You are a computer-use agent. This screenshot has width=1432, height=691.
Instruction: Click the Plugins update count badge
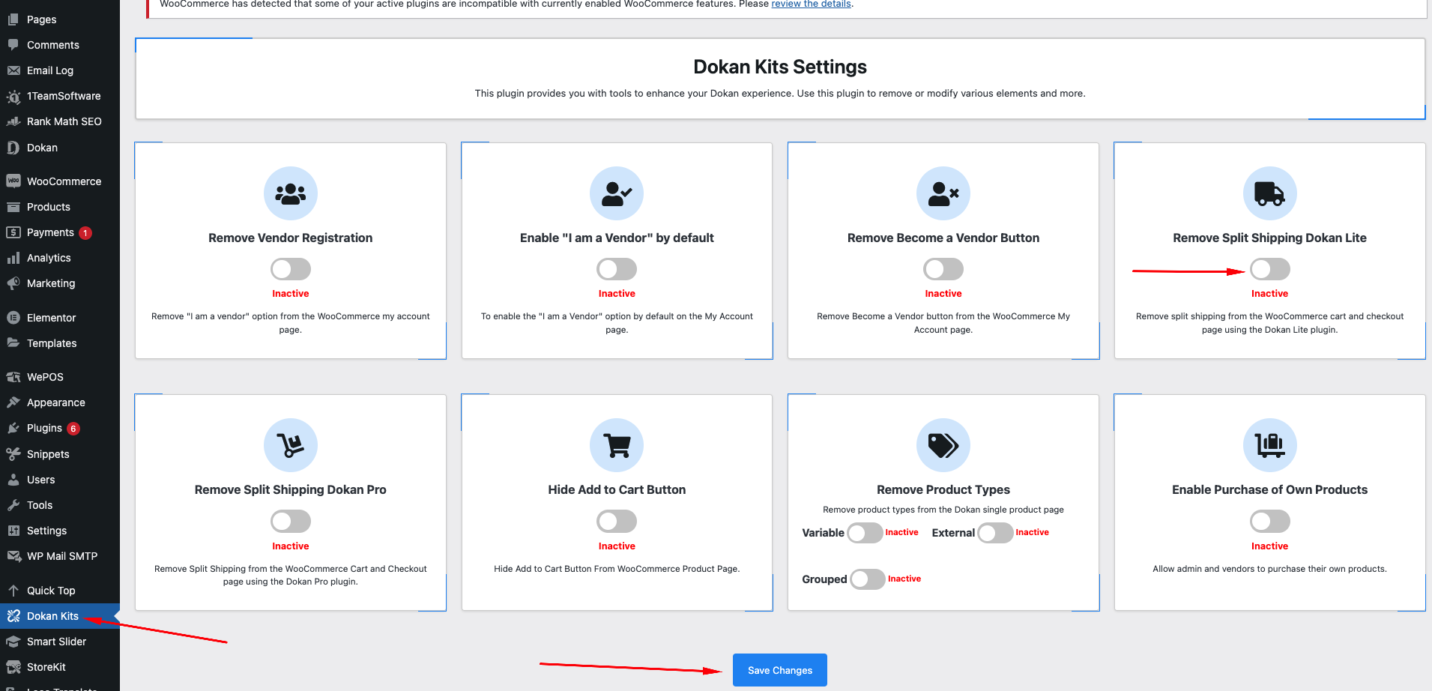tap(73, 429)
